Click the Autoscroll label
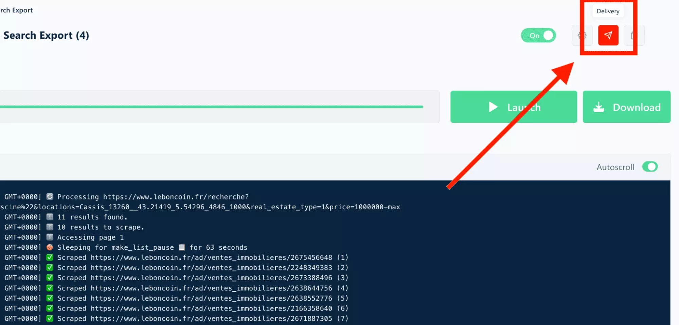 click(x=615, y=167)
